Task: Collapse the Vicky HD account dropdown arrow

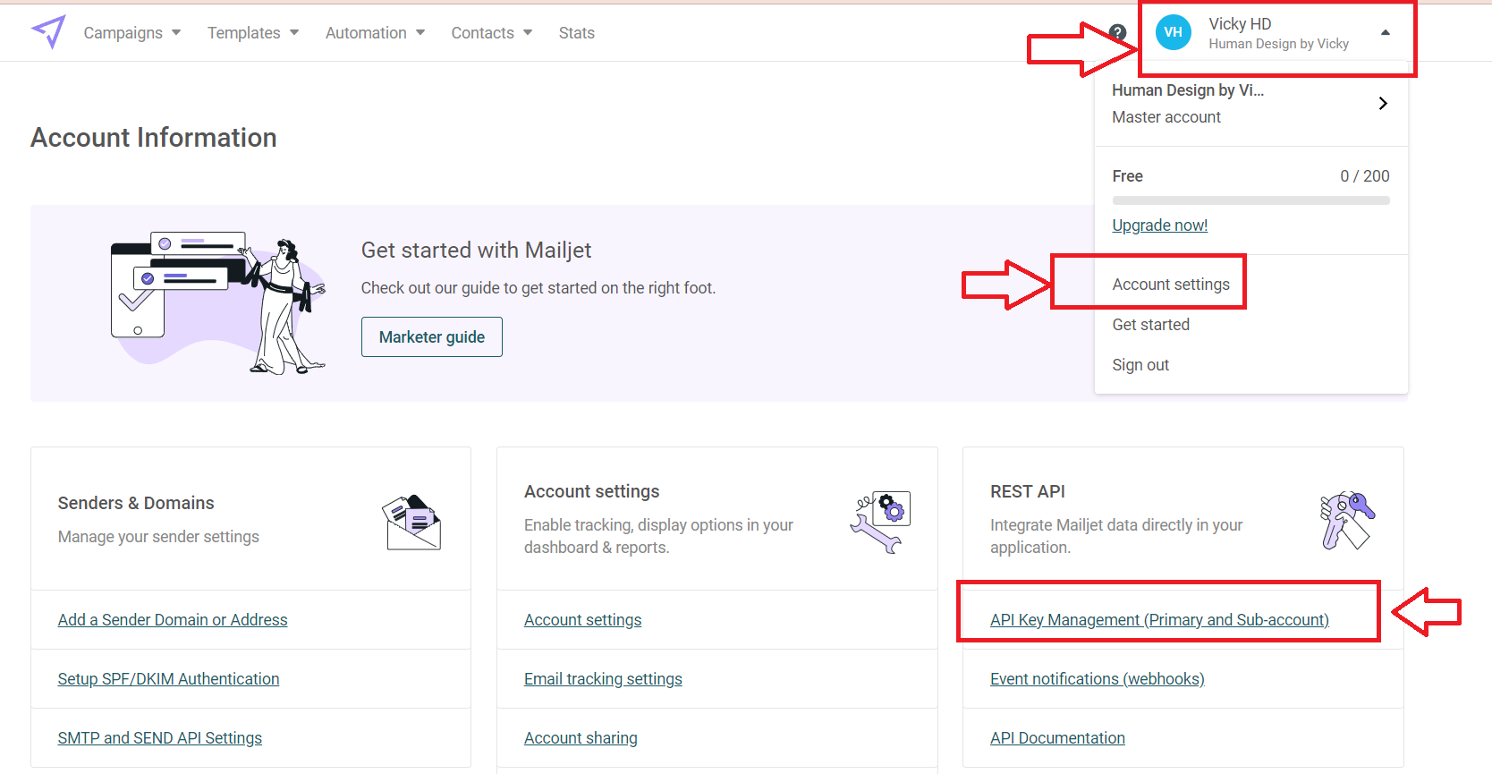Action: click(x=1386, y=32)
